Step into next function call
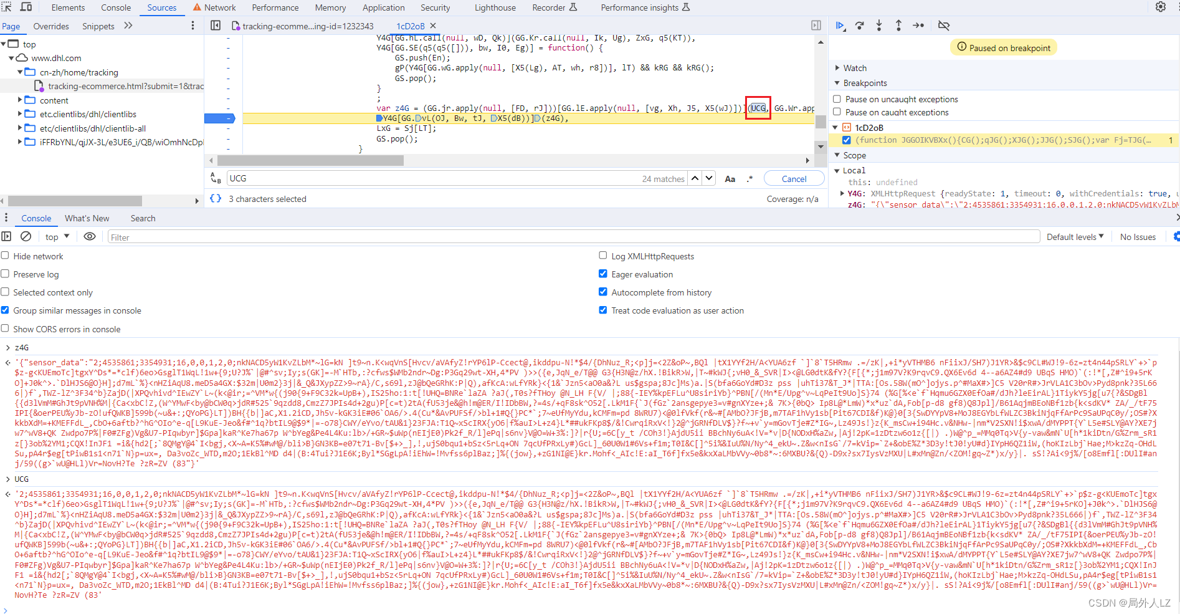The height and width of the screenshot is (614, 1180). click(x=879, y=26)
